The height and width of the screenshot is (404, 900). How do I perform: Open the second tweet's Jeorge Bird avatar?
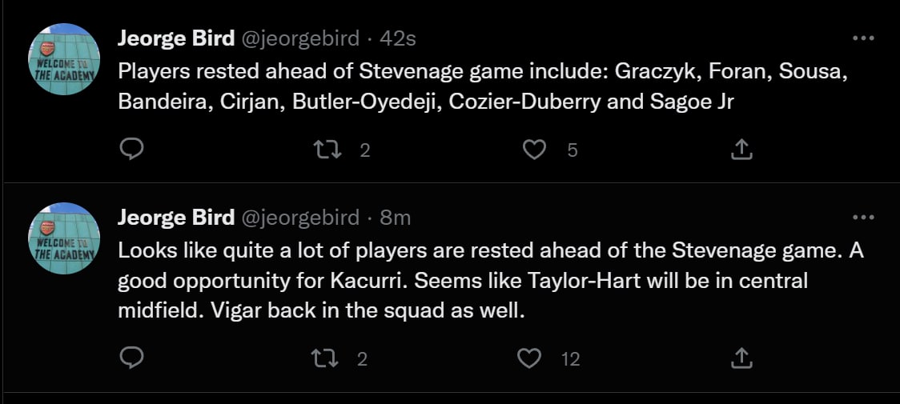pos(65,238)
